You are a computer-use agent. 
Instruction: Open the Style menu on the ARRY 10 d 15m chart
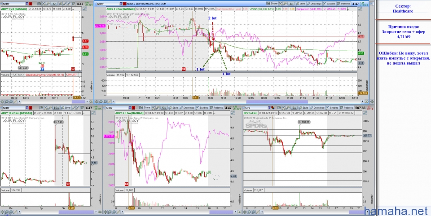click(x=66, y=107)
